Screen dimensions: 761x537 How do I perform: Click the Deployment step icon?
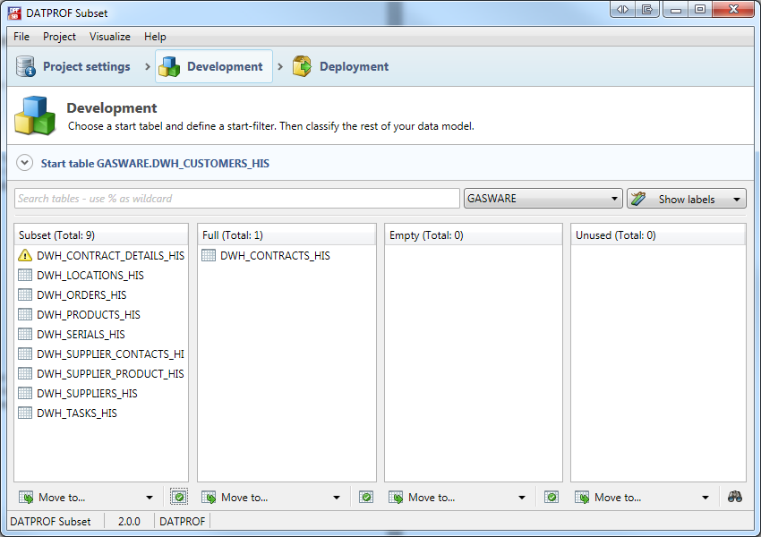tap(303, 66)
